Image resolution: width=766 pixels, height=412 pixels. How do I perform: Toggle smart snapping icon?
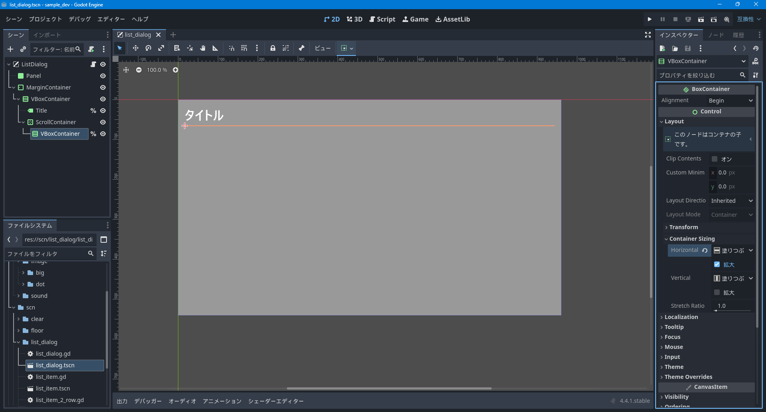(231, 48)
